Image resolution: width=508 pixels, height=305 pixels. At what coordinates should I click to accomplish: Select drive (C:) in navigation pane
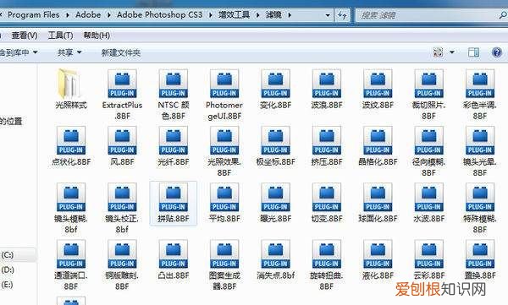click(x=7, y=255)
